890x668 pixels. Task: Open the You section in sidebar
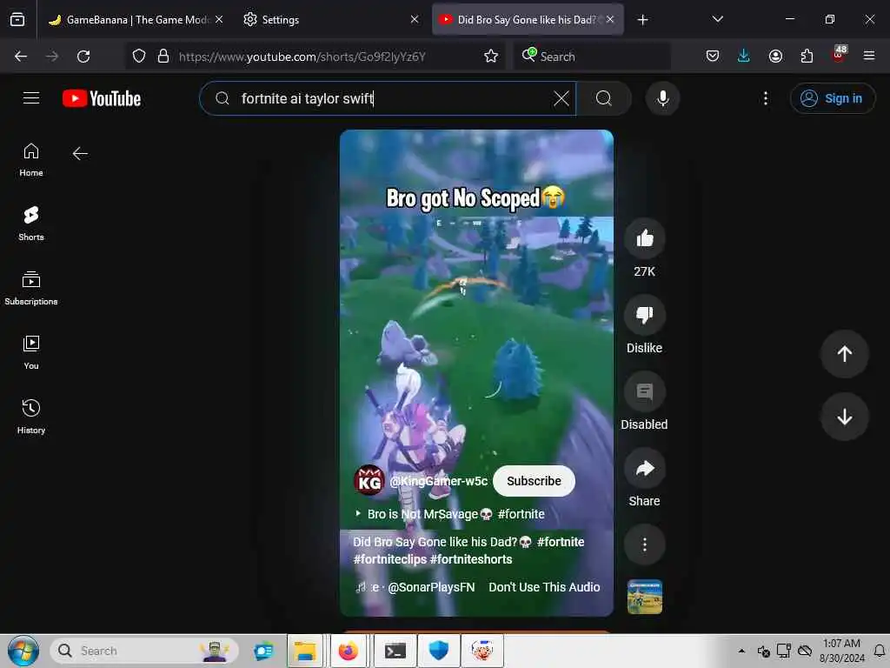31,352
